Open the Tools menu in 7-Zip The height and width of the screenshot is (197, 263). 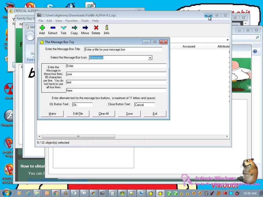click(x=85, y=21)
